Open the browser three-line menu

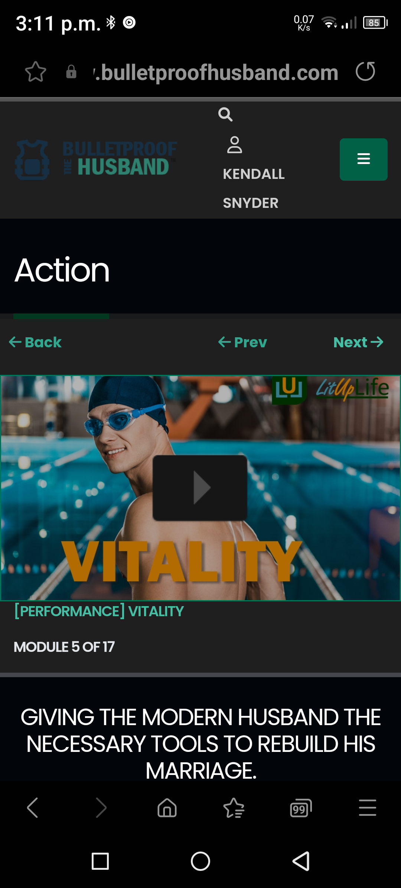pyautogui.click(x=368, y=808)
